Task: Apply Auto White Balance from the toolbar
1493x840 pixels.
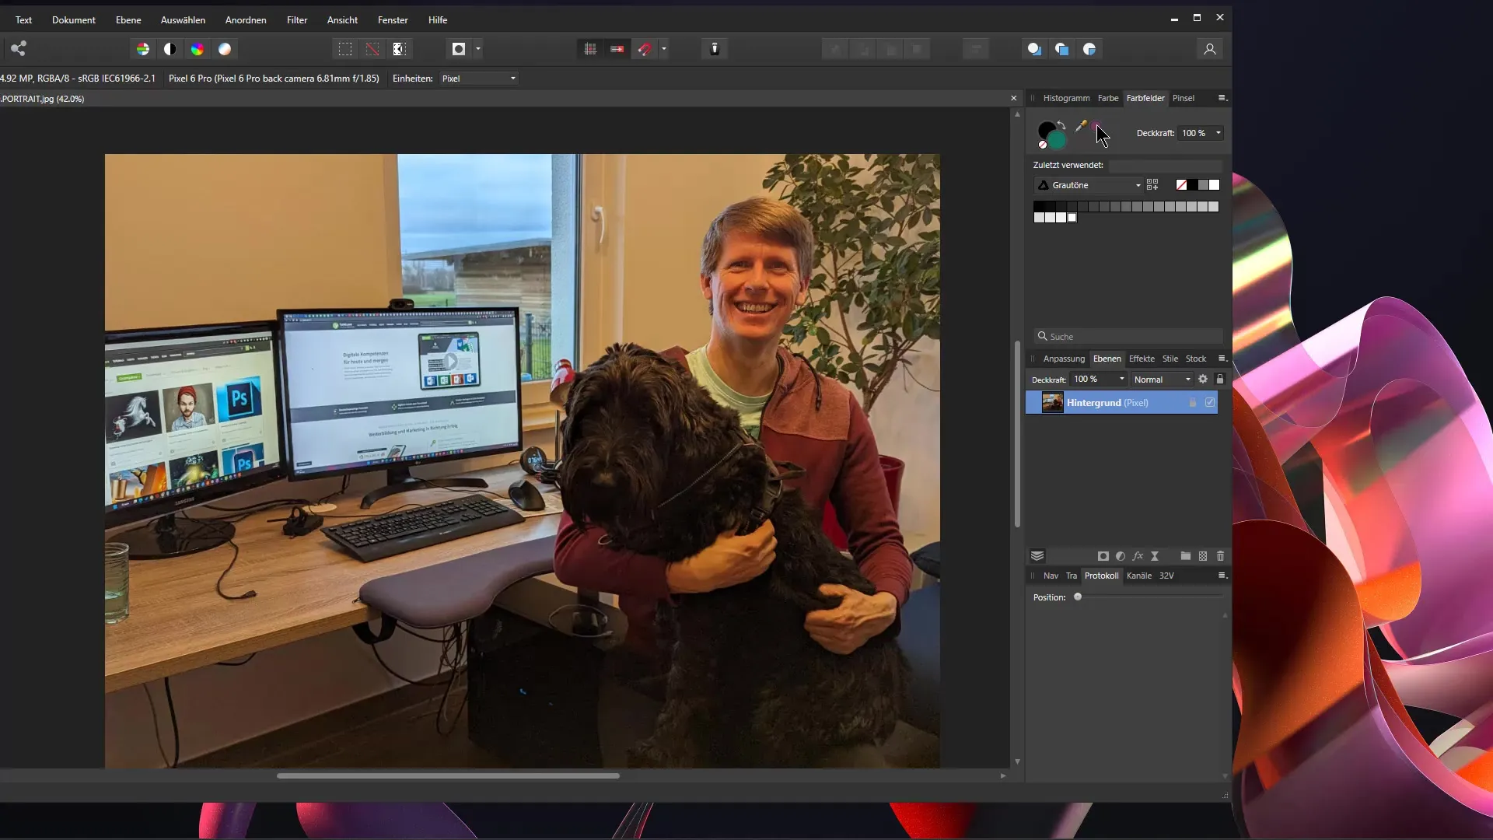Action: pyautogui.click(x=225, y=49)
